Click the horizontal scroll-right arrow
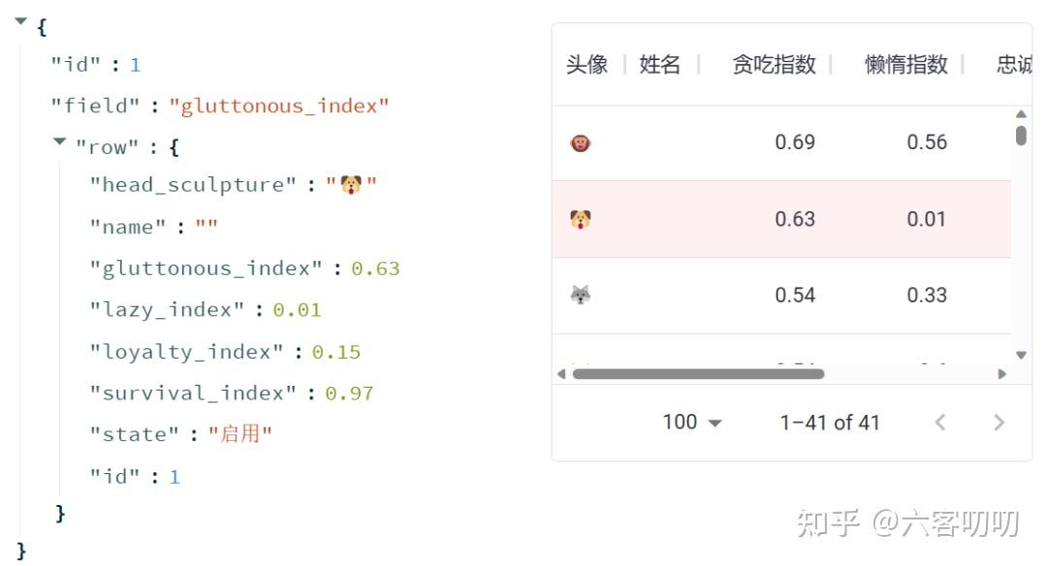This screenshot has height=566, width=1047. [1001, 374]
